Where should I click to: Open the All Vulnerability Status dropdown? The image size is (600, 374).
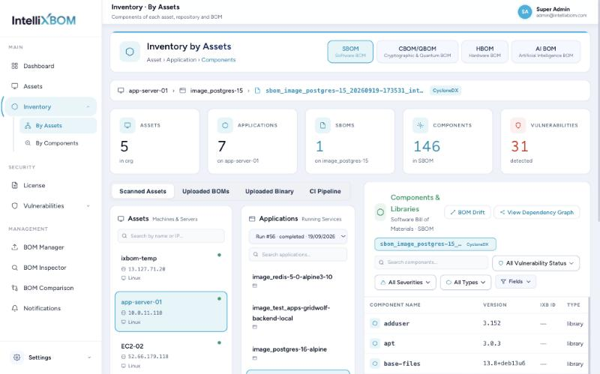535,263
